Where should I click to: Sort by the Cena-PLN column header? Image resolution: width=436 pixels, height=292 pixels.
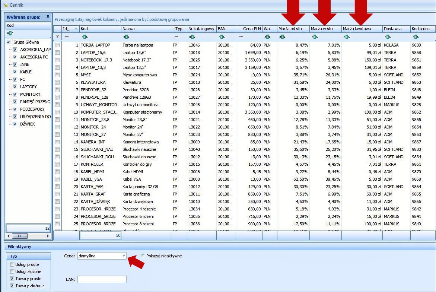click(249, 29)
